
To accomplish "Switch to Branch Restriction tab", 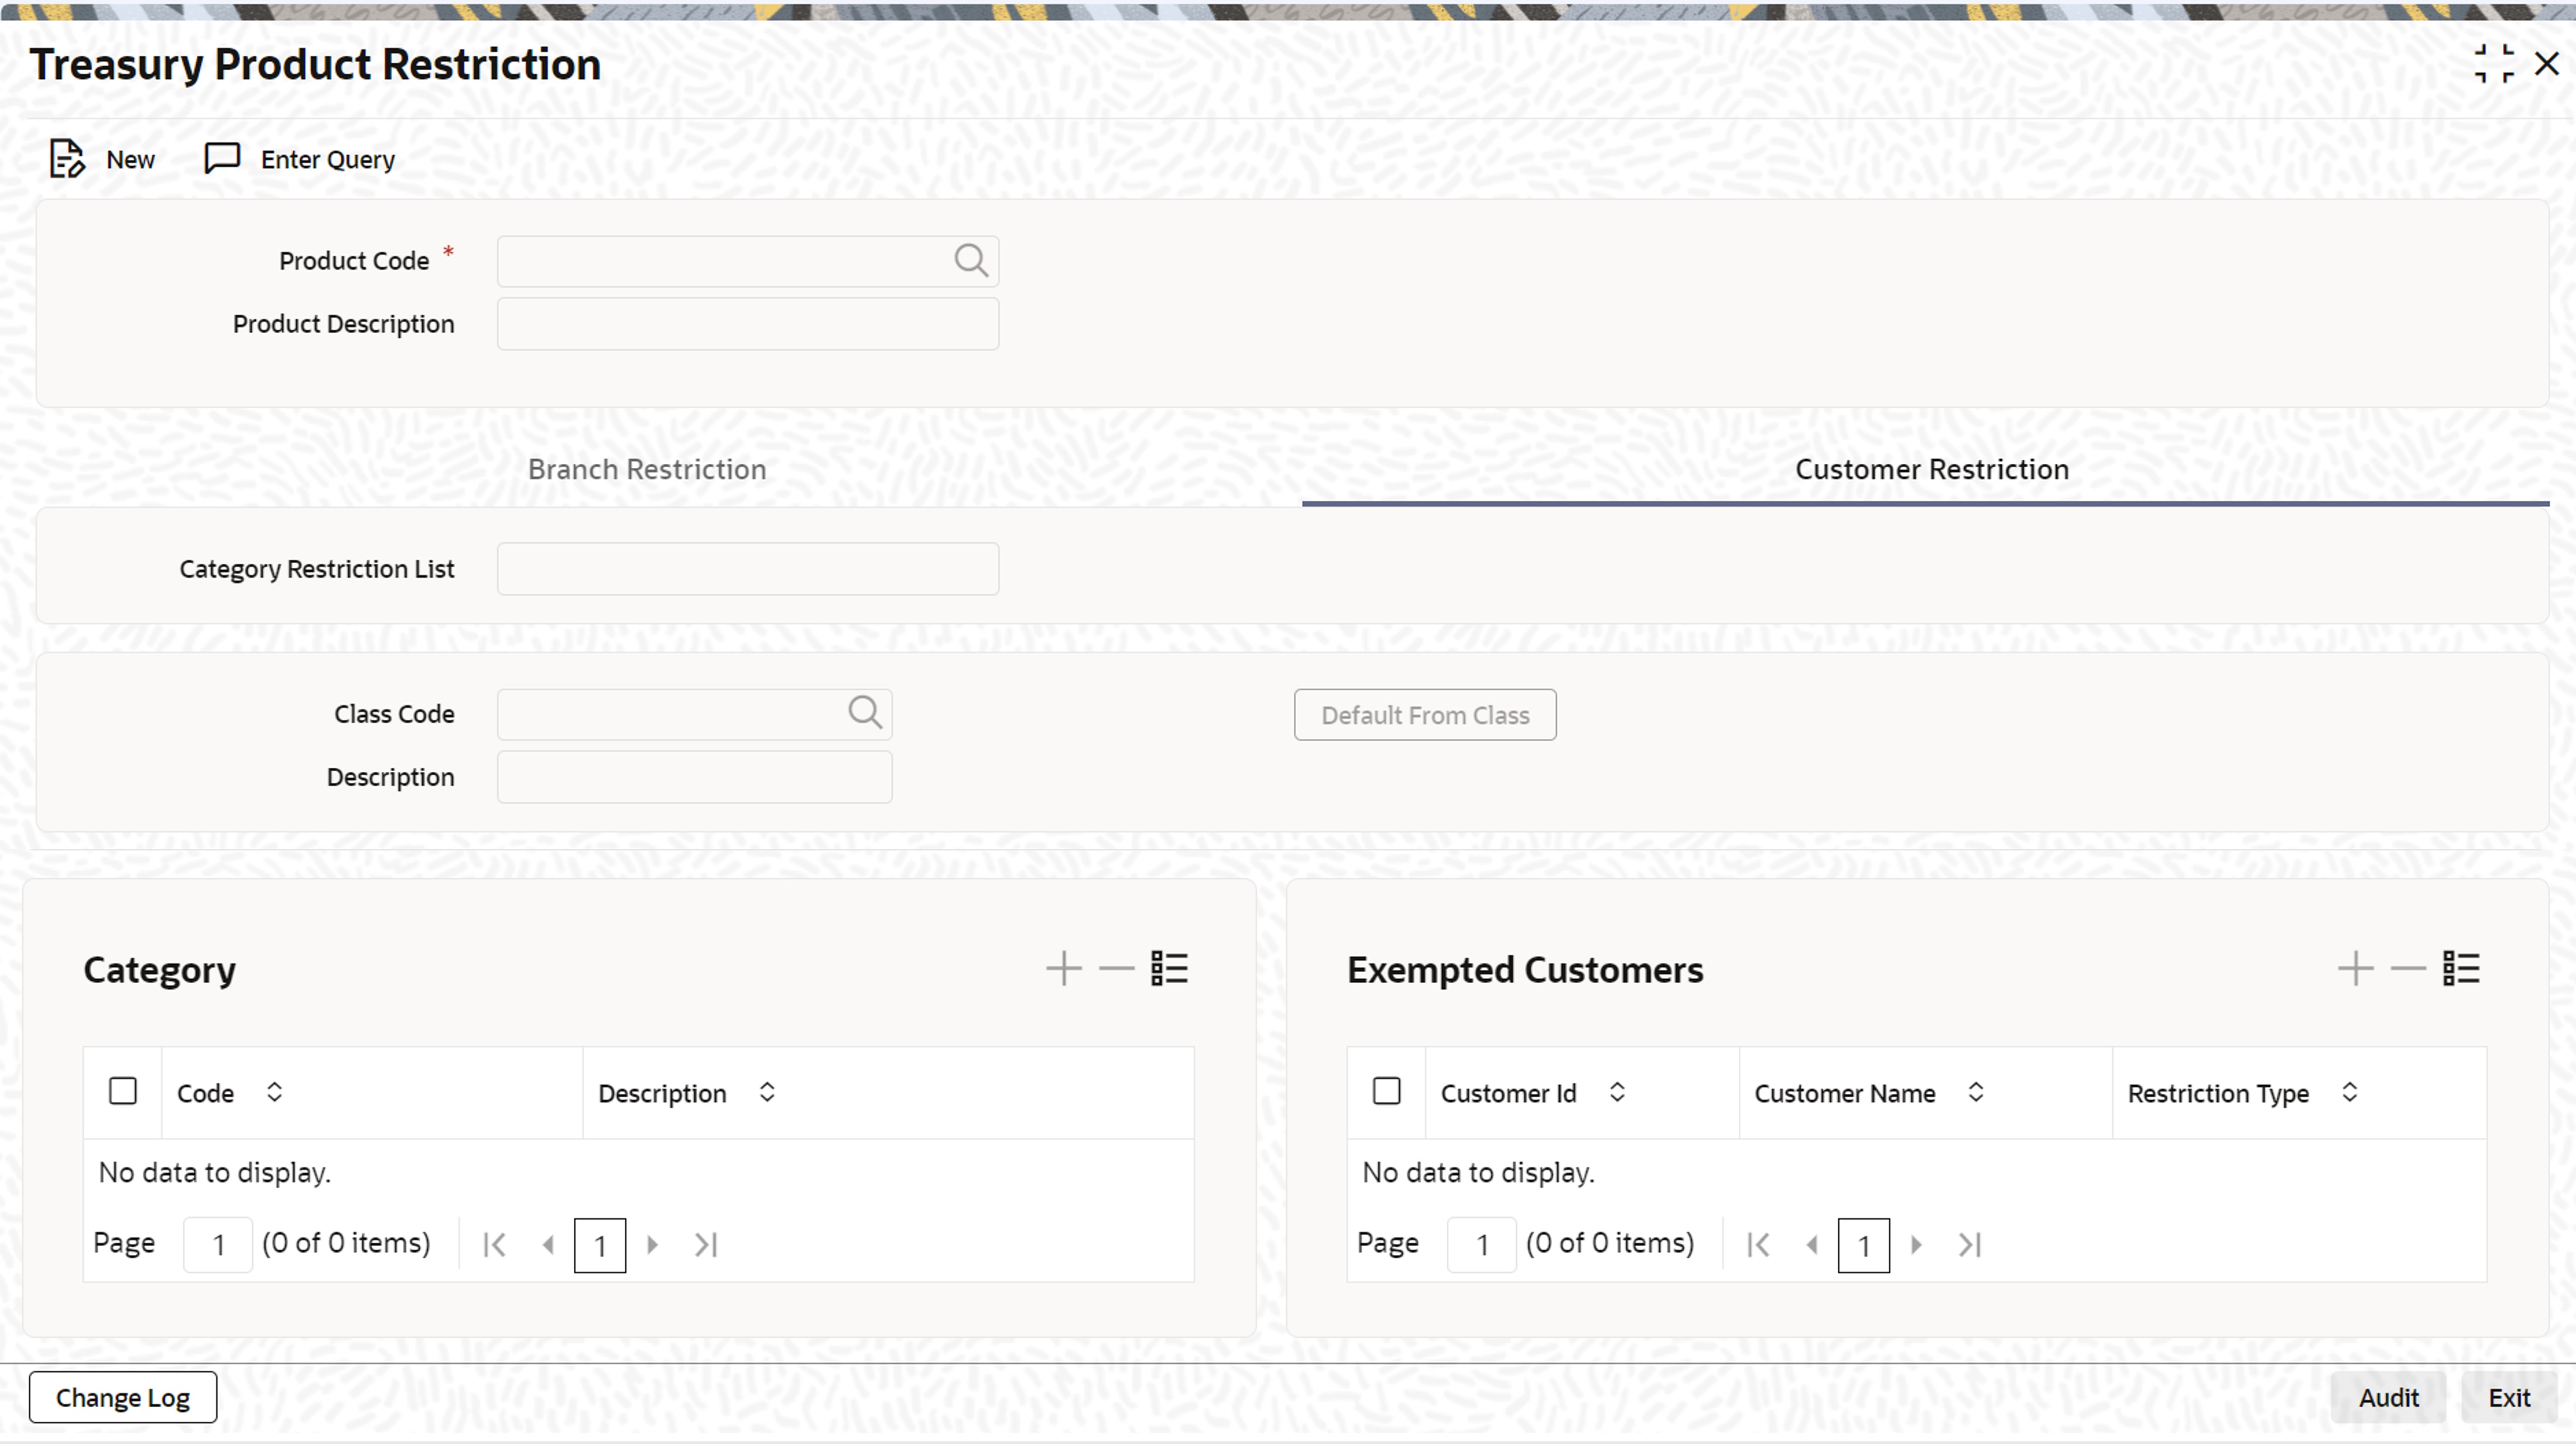I will click(647, 470).
